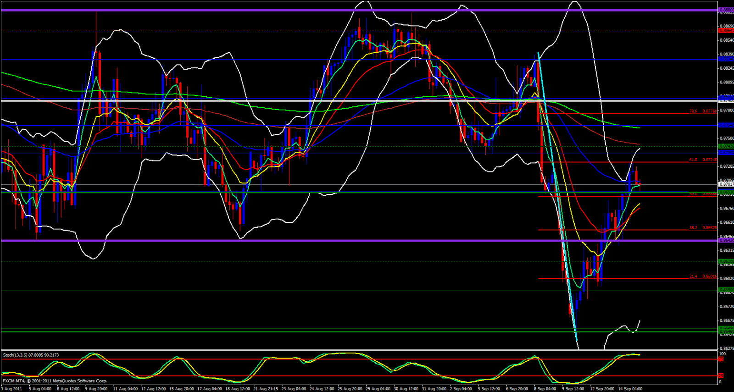The image size is (734, 392).
Task: Click the 14 Sep 04:00 time label
Action: 630,389
